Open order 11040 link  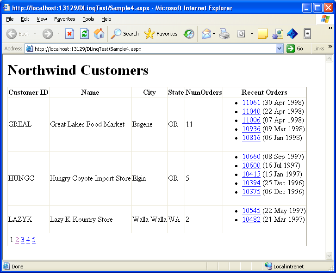251,111
